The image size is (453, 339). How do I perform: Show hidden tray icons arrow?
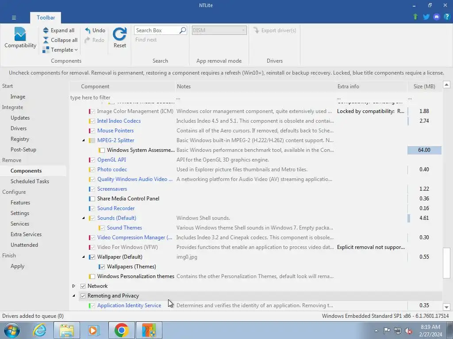coord(376,331)
